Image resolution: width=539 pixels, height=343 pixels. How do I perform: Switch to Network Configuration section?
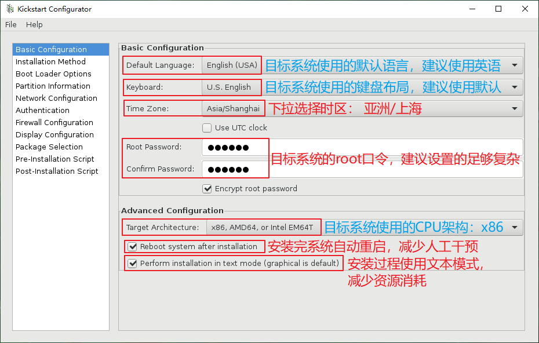tap(61, 98)
